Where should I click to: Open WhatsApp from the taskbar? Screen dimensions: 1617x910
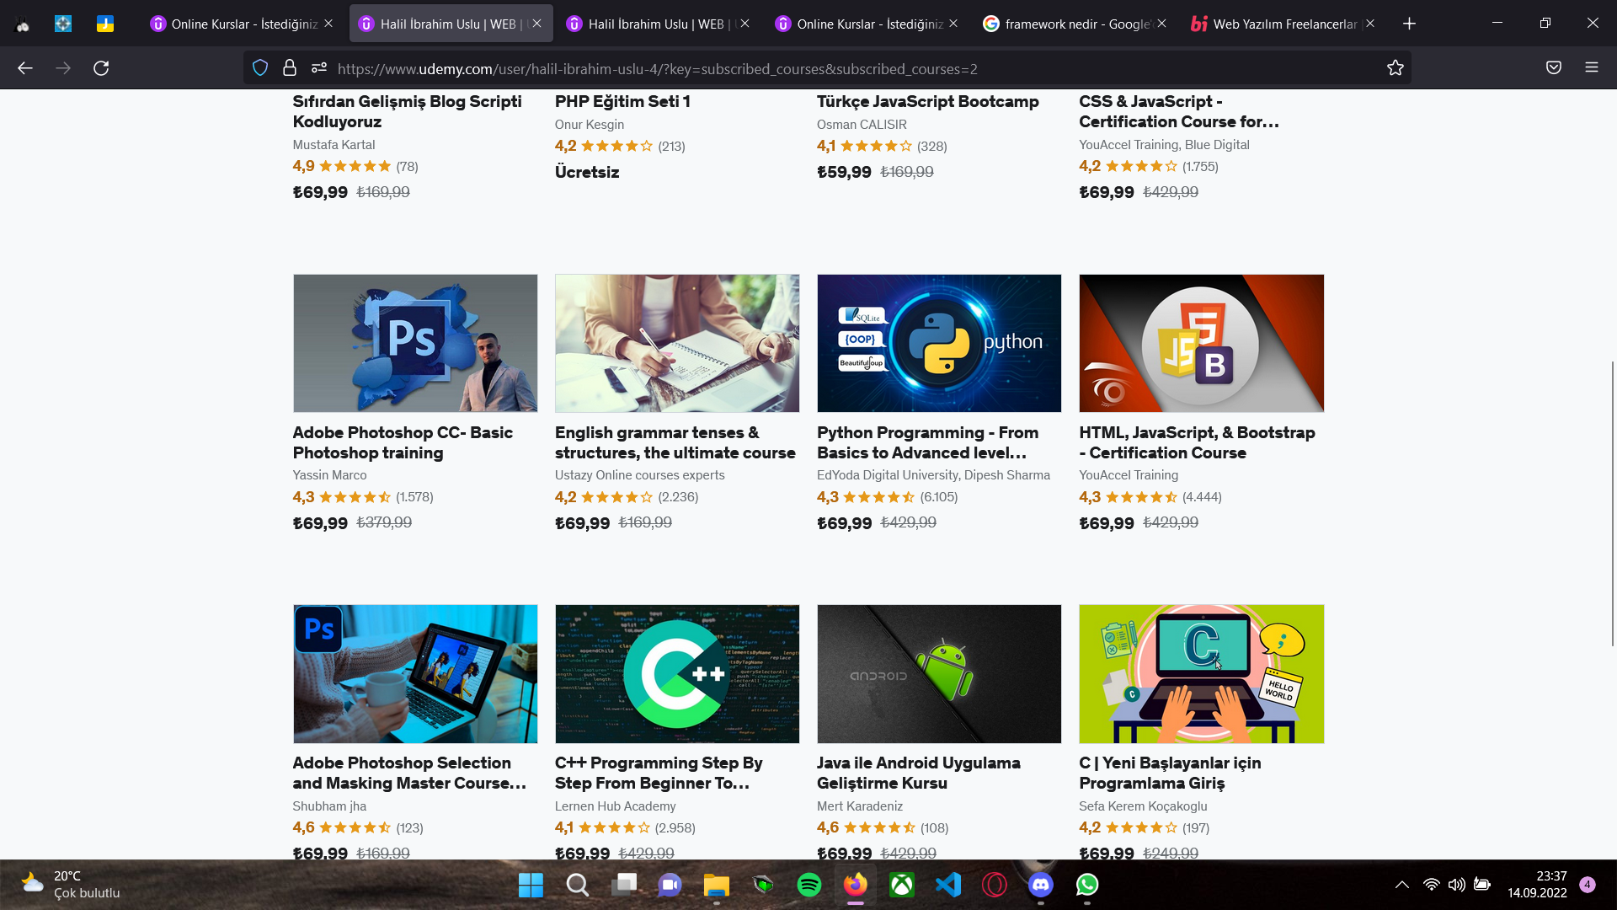(x=1087, y=885)
